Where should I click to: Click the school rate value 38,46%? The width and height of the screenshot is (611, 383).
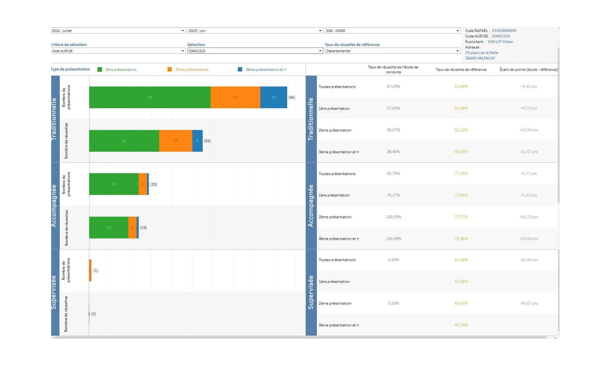coord(393,152)
